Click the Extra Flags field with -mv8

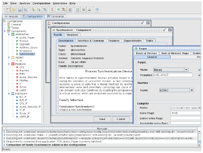(x=185, y=113)
